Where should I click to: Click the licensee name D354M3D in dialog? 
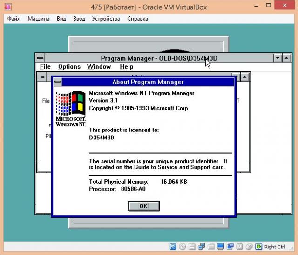pos(102,138)
